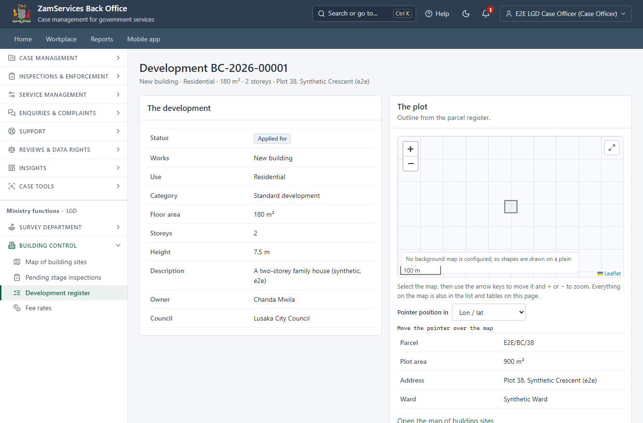Click the Reviews & Data Rights scales icon
The image size is (643, 423).
click(12, 149)
